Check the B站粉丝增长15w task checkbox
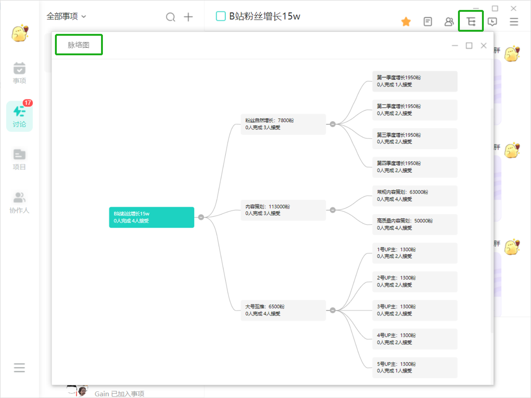This screenshot has width=531, height=398. click(221, 16)
